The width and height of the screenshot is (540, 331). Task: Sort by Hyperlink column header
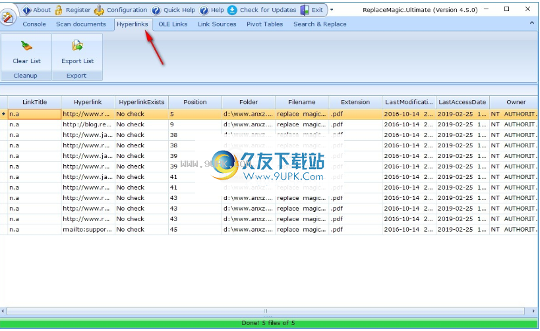tap(88, 102)
